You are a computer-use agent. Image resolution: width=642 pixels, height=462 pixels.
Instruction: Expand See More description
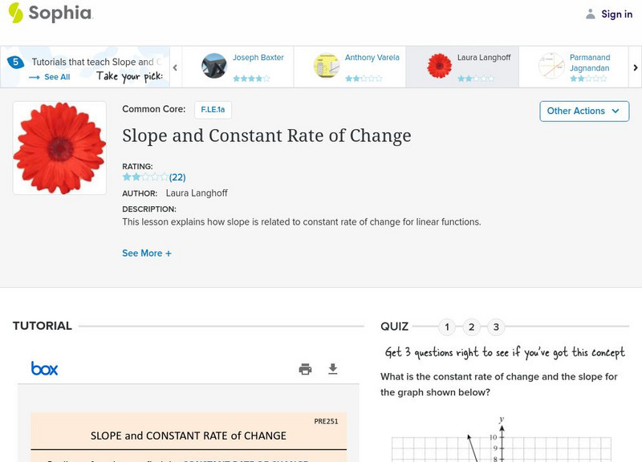[x=147, y=253]
